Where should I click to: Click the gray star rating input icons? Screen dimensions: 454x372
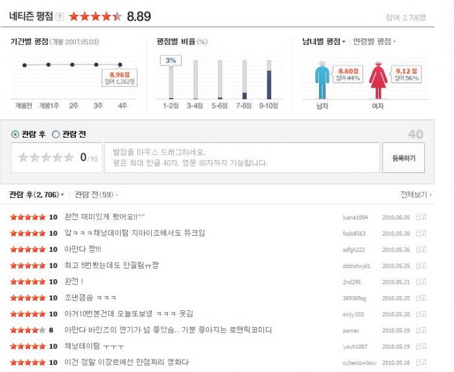[x=46, y=157]
